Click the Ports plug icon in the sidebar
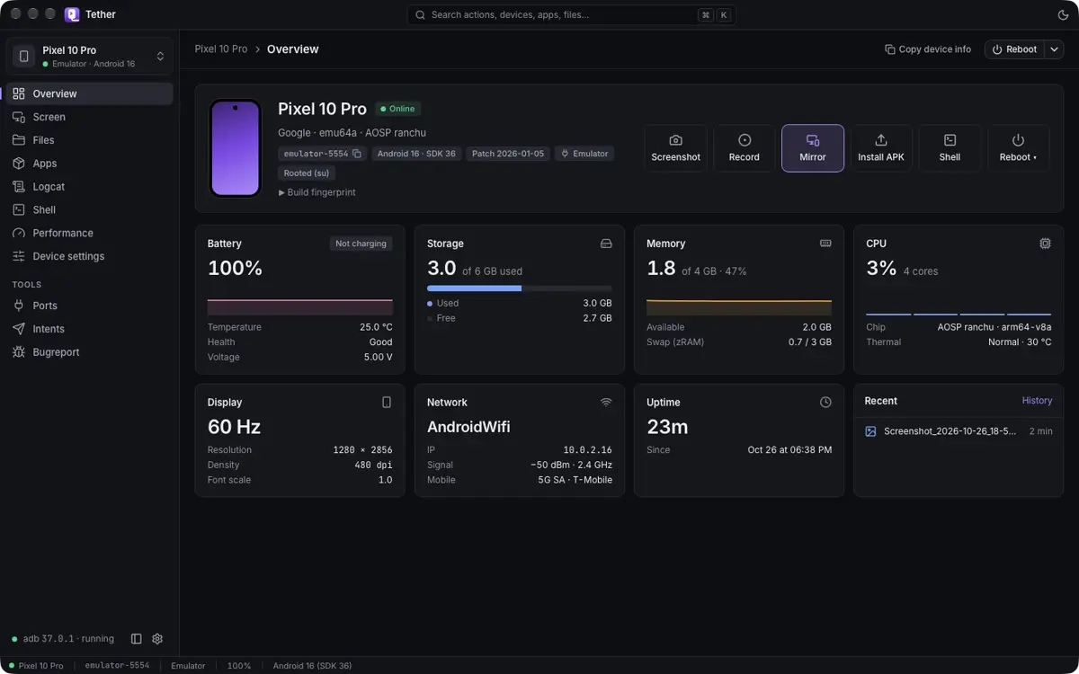Viewport: 1079px width, 674px height. (19, 306)
